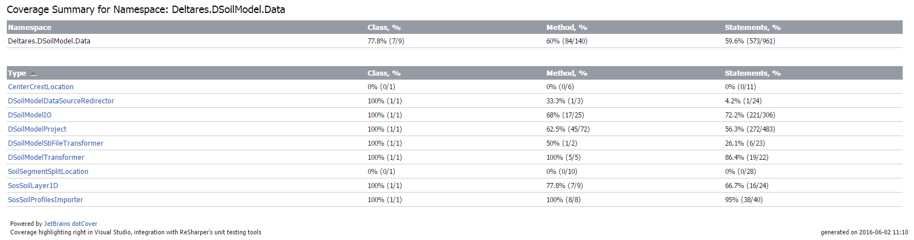This screenshot has height=240, width=914.
Task: View SoilSegmentSplitLocation coverage details
Action: click(48, 172)
